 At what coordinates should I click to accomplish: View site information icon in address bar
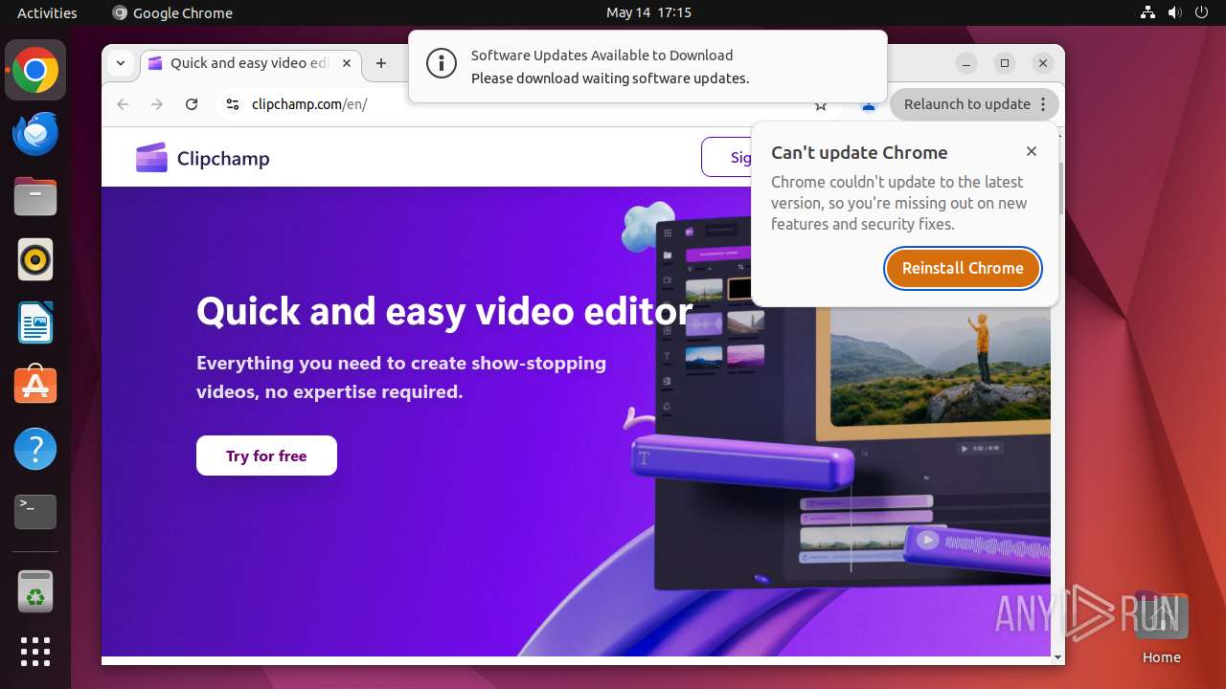click(232, 104)
